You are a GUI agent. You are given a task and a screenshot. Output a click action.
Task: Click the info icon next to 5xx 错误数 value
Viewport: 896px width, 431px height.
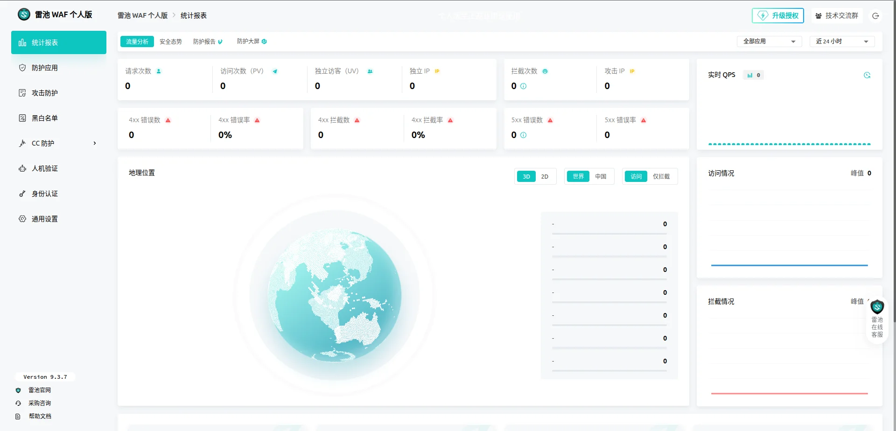click(x=523, y=135)
